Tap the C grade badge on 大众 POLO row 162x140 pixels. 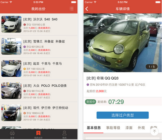click(25, 91)
